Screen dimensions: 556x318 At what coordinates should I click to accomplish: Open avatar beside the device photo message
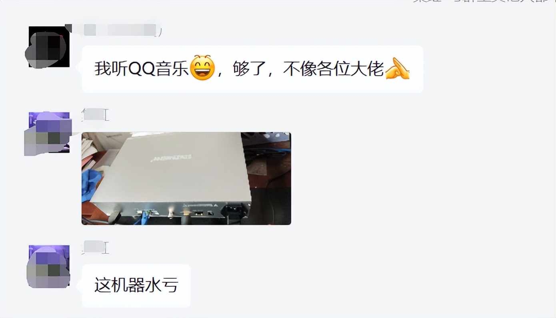[x=48, y=133]
